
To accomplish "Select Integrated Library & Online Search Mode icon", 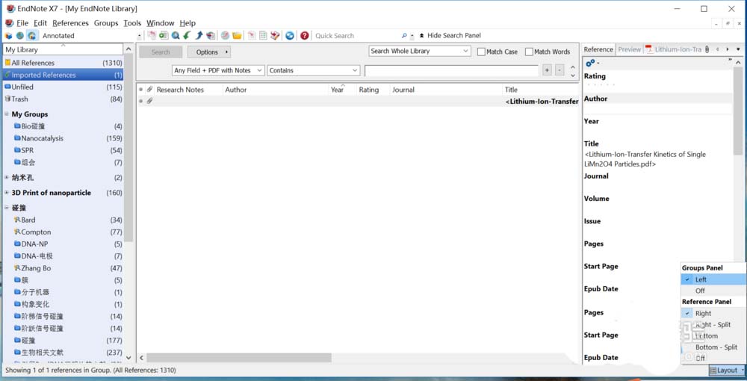I will (31, 36).
